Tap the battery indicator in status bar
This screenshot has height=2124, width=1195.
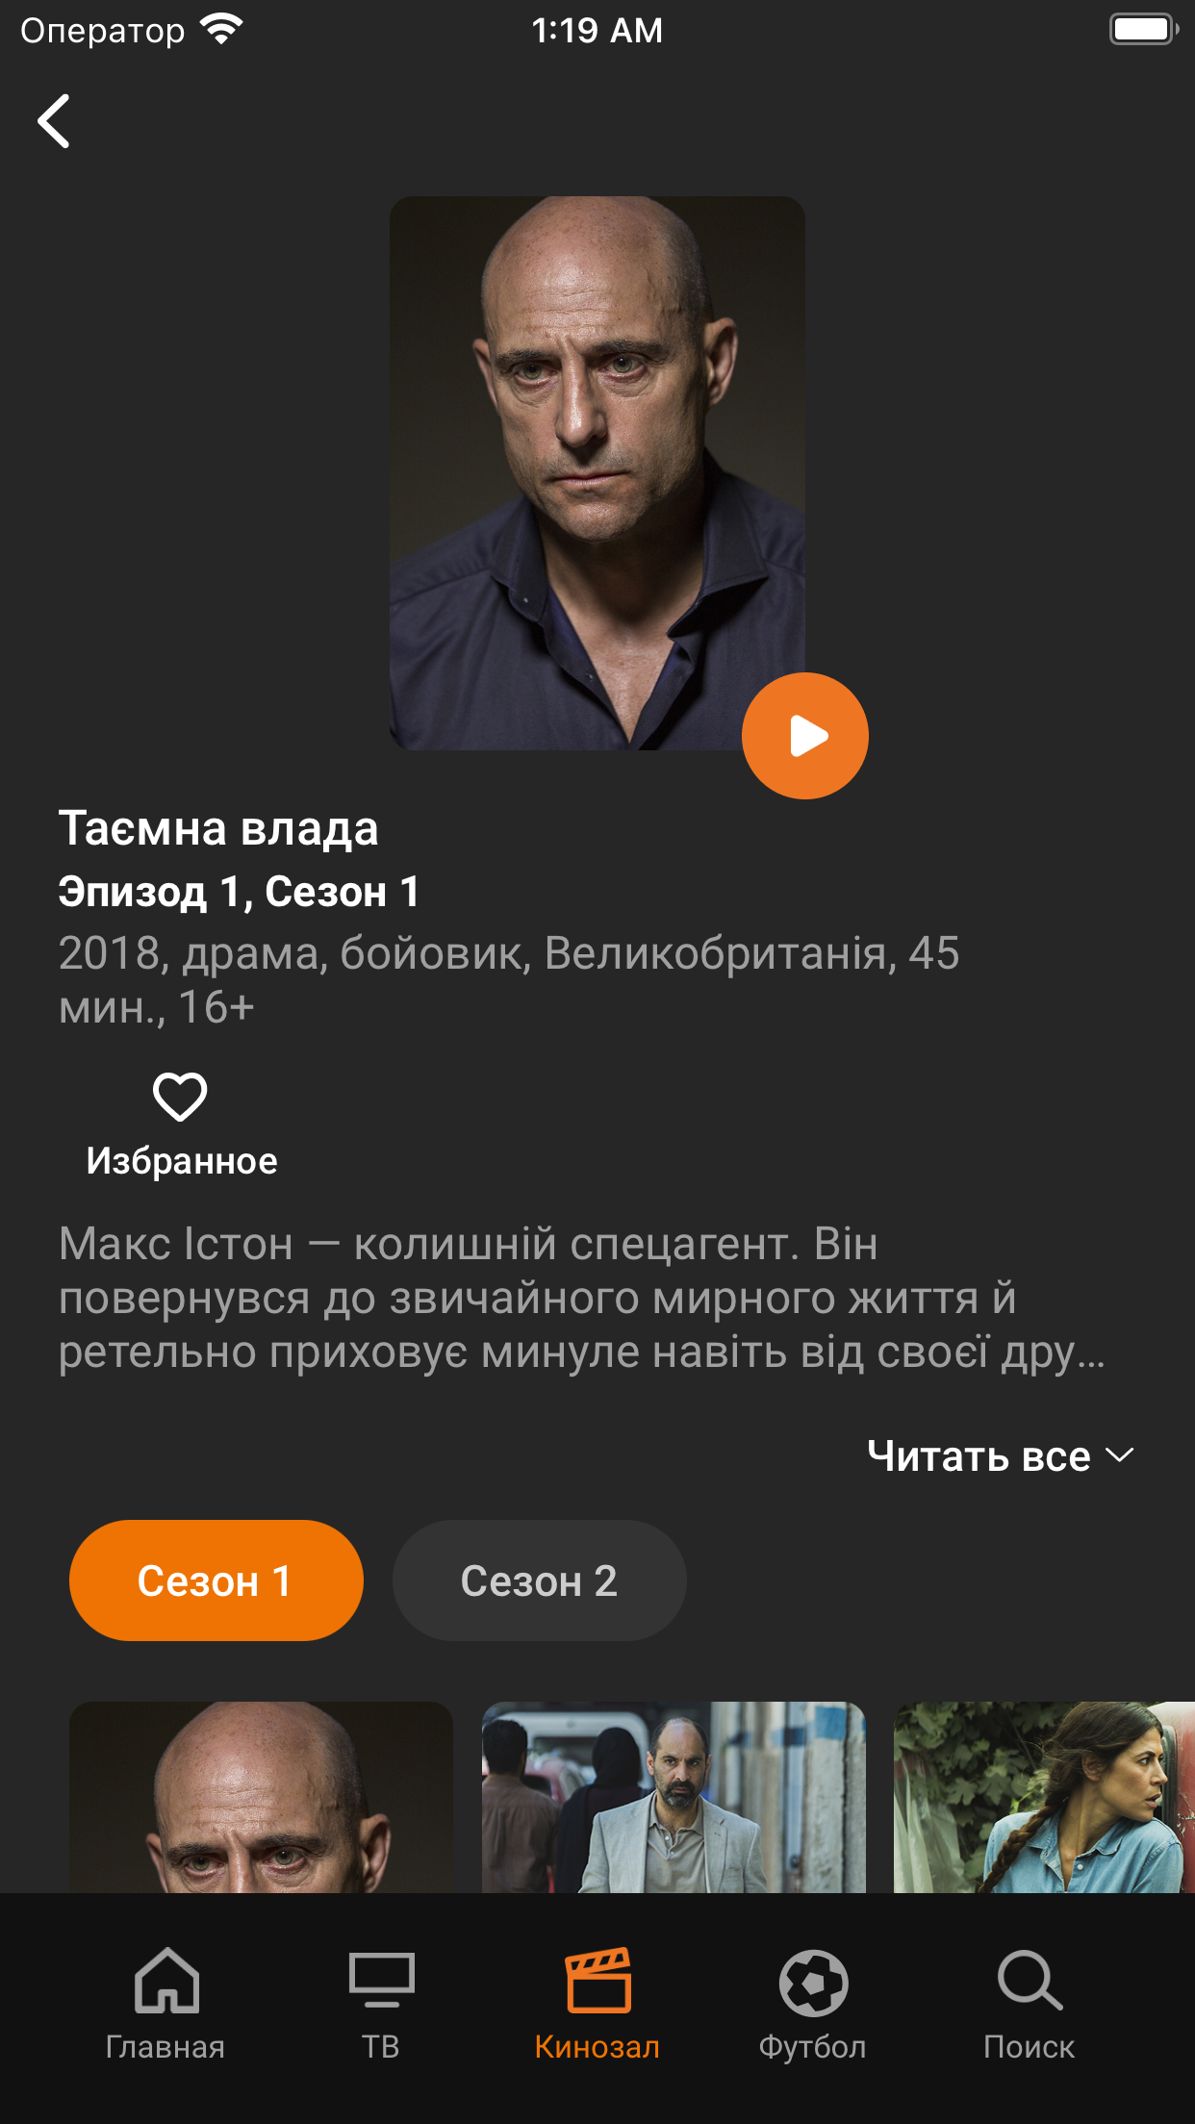(1144, 30)
